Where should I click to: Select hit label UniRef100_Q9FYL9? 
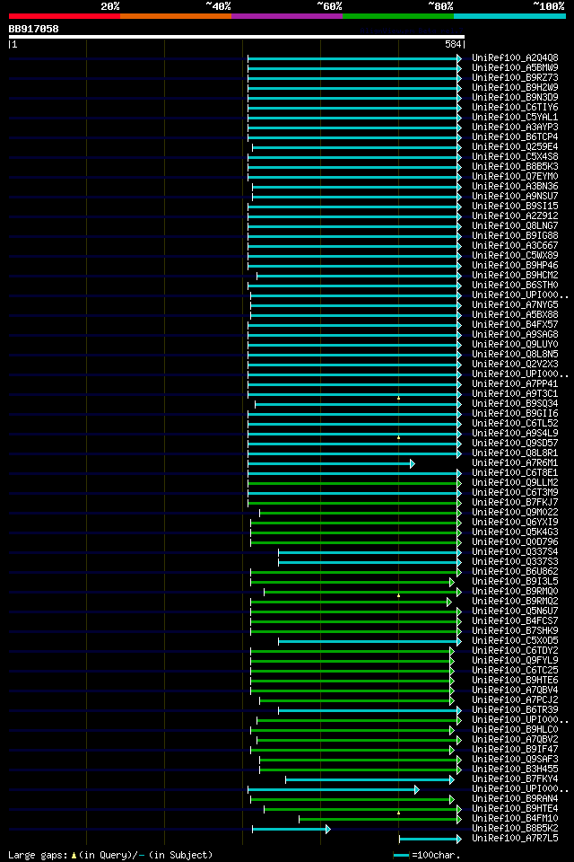tap(515, 662)
